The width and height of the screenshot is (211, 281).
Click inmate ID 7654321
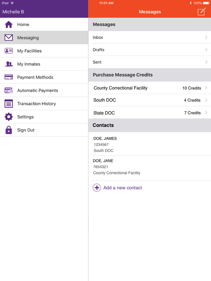click(x=100, y=167)
